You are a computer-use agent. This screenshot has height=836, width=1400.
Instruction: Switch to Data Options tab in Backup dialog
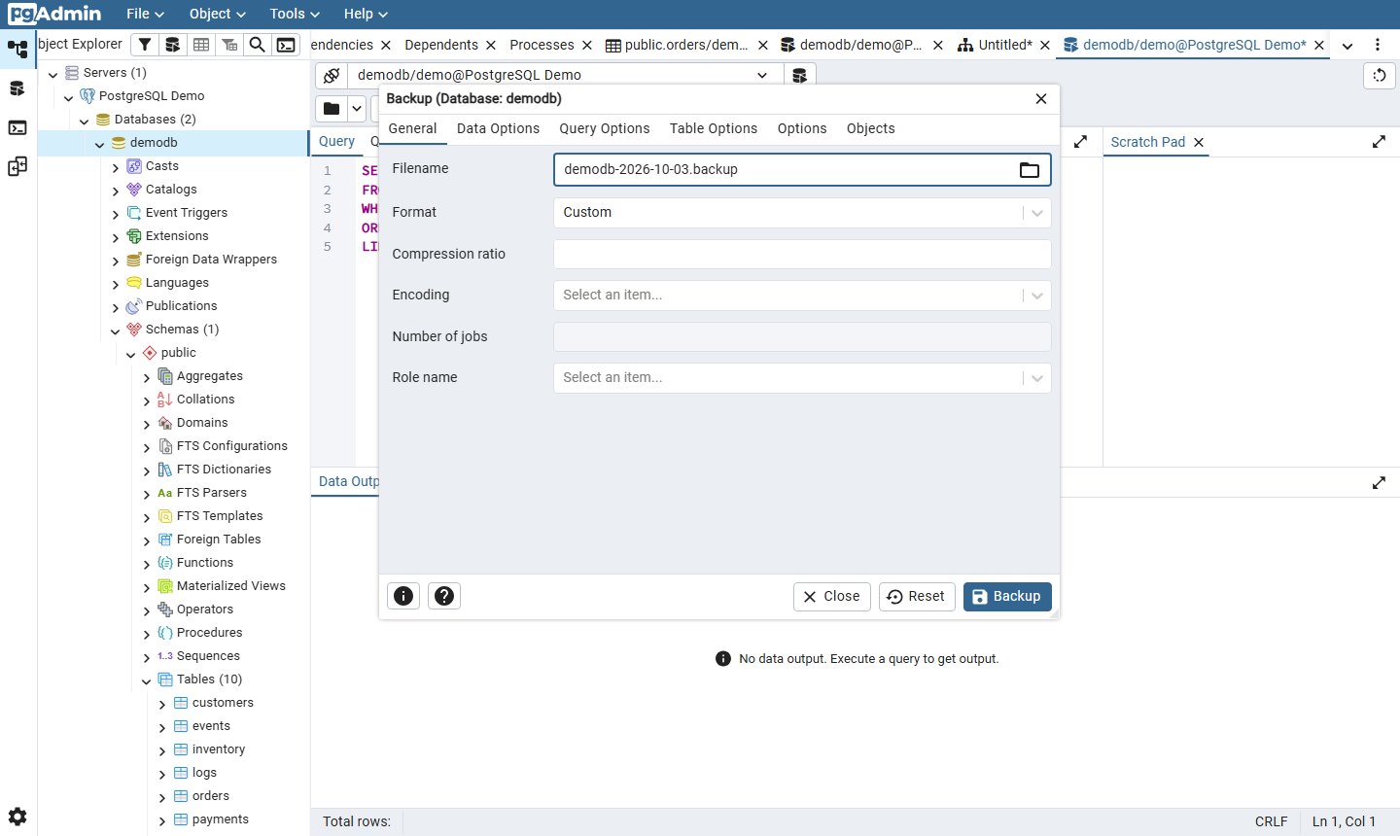498,128
